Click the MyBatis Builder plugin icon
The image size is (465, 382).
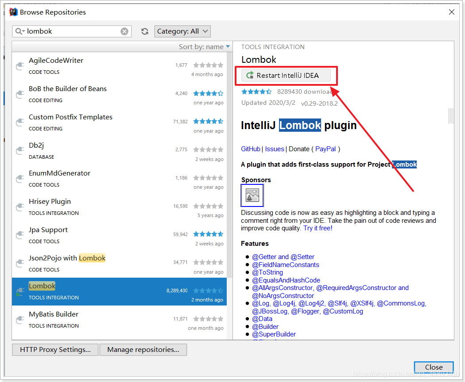pyautogui.click(x=20, y=320)
